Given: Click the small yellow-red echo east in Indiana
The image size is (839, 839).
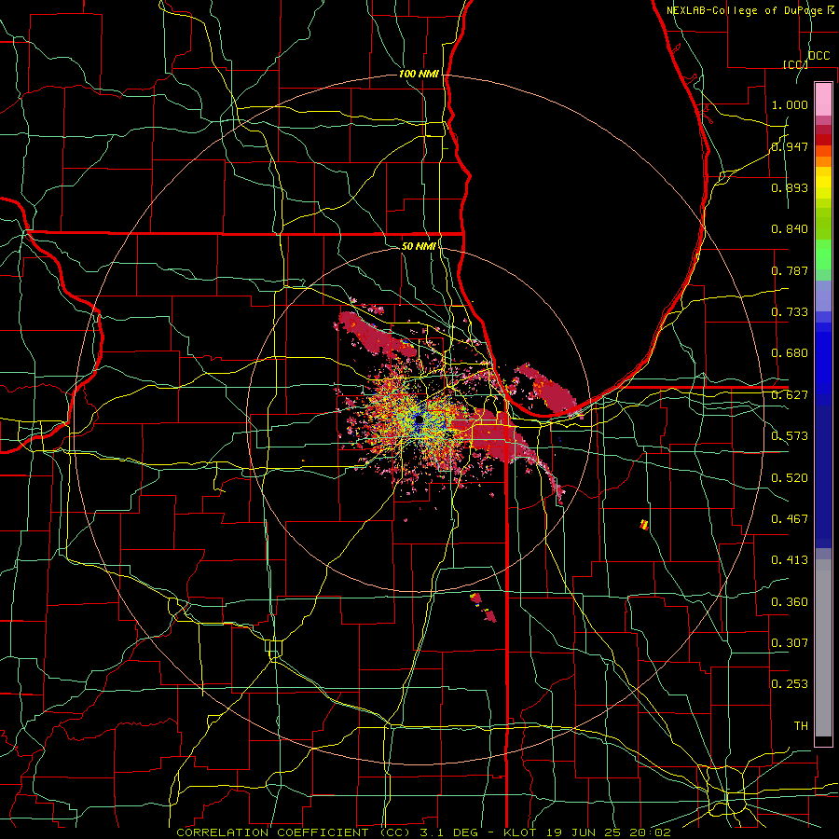Looking at the screenshot, I should [x=644, y=524].
